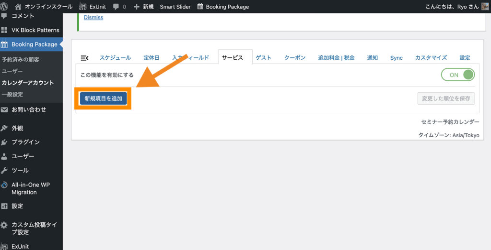Click the Dismiss link

(x=93, y=18)
